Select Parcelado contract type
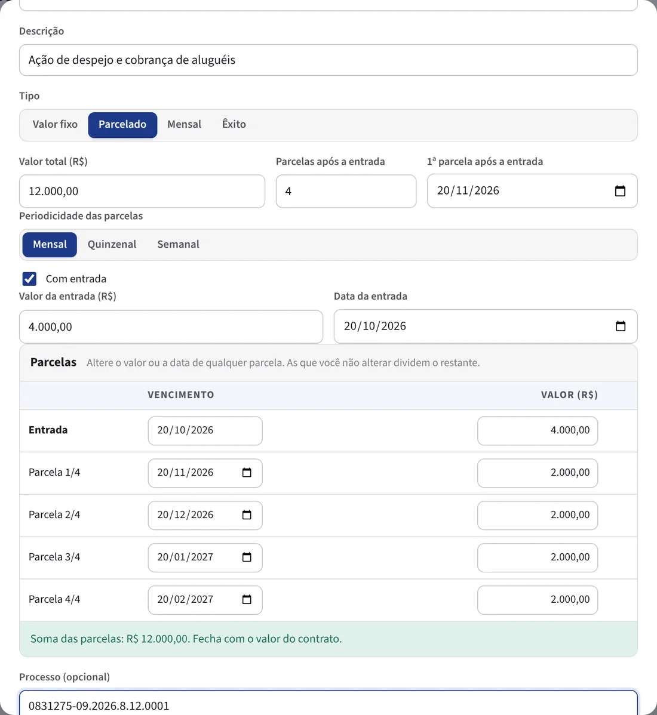 pos(122,125)
